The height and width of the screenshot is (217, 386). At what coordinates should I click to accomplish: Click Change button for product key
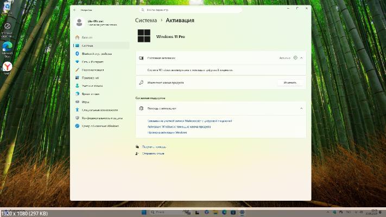pyautogui.click(x=290, y=82)
